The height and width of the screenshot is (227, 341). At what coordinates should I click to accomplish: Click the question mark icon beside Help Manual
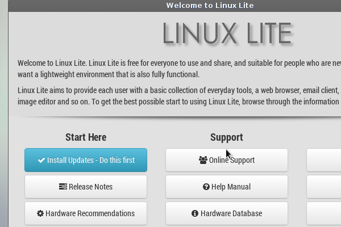click(x=206, y=187)
